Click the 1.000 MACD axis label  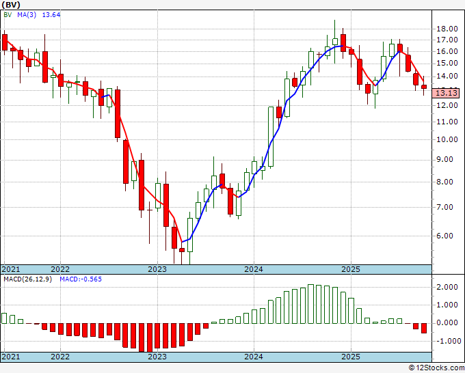pyautogui.click(x=447, y=305)
